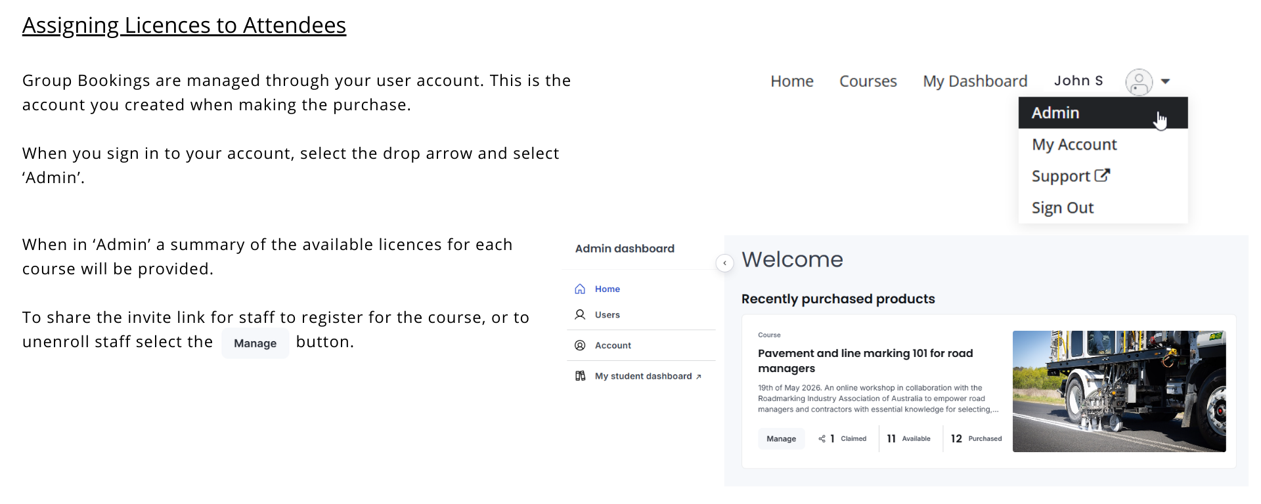1261x504 pixels.
Task: Select Admin from the dropdown menu
Action: (1055, 113)
